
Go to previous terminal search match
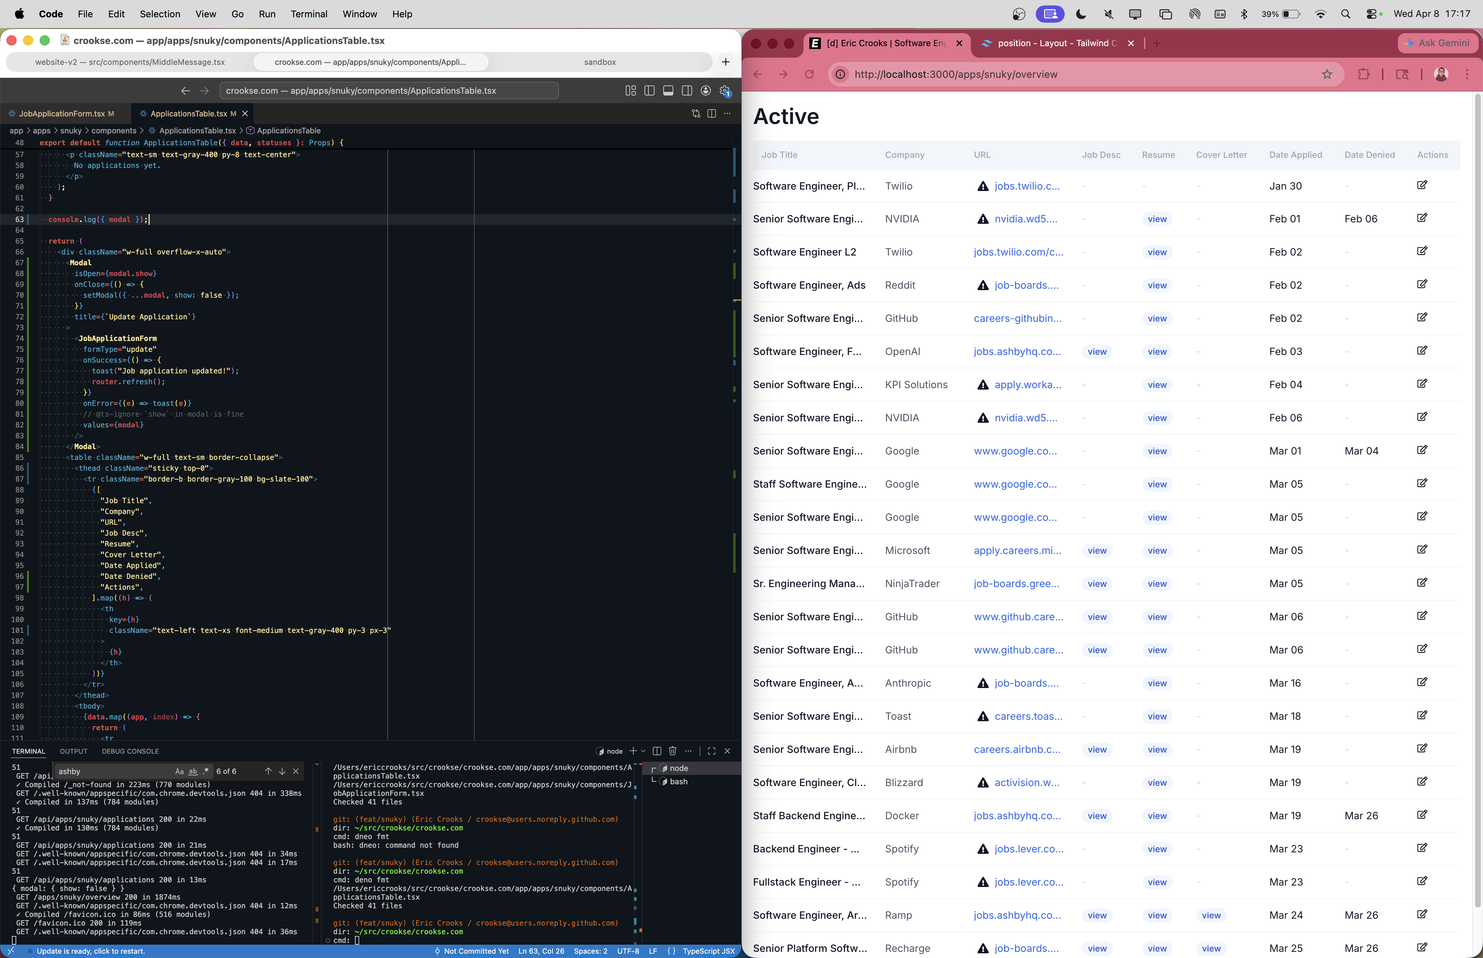pos(268,771)
